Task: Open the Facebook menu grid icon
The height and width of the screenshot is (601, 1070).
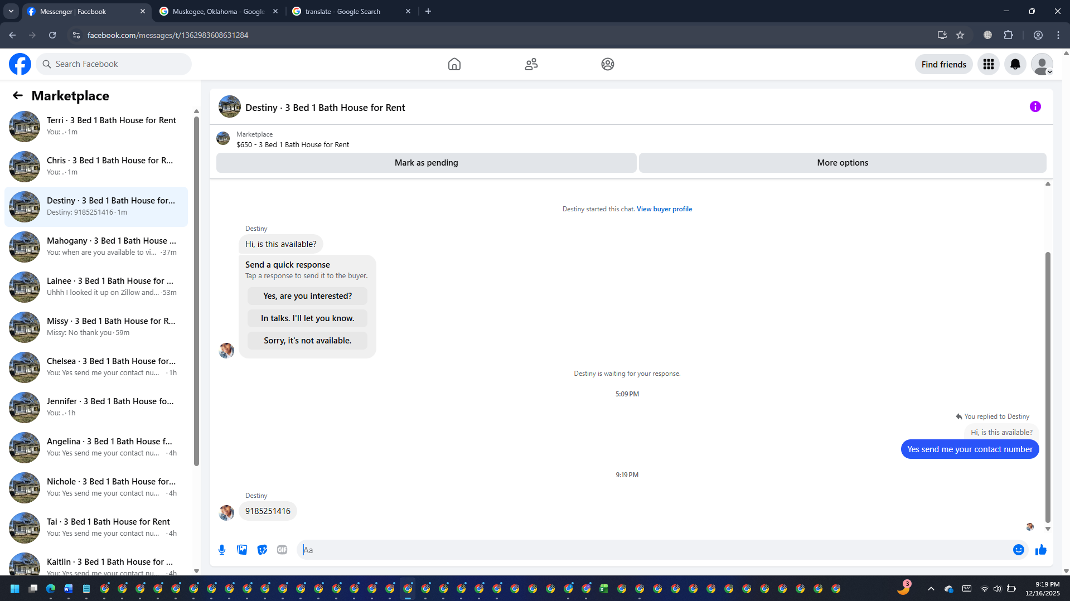Action: [989, 64]
